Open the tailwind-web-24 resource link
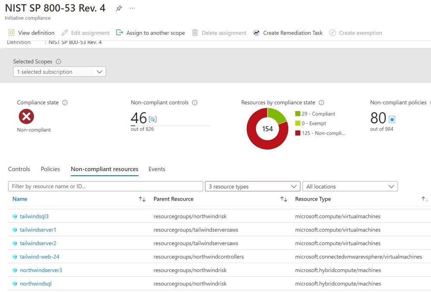This screenshot has width=431, height=292. (40, 257)
